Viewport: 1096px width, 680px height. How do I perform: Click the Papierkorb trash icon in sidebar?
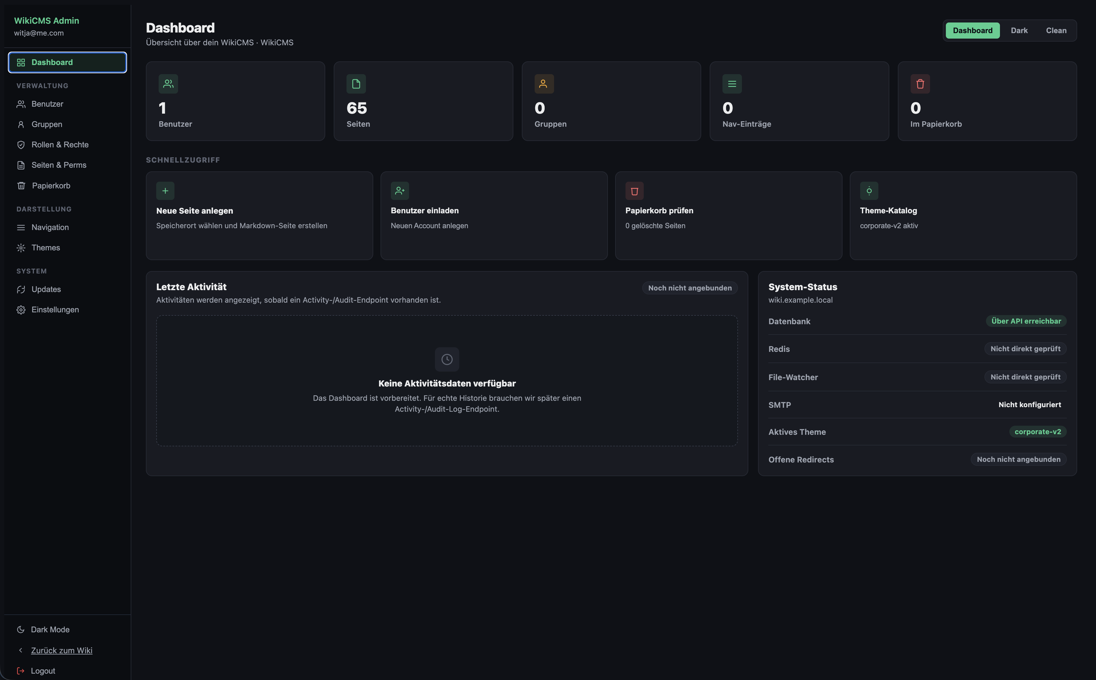click(x=21, y=186)
